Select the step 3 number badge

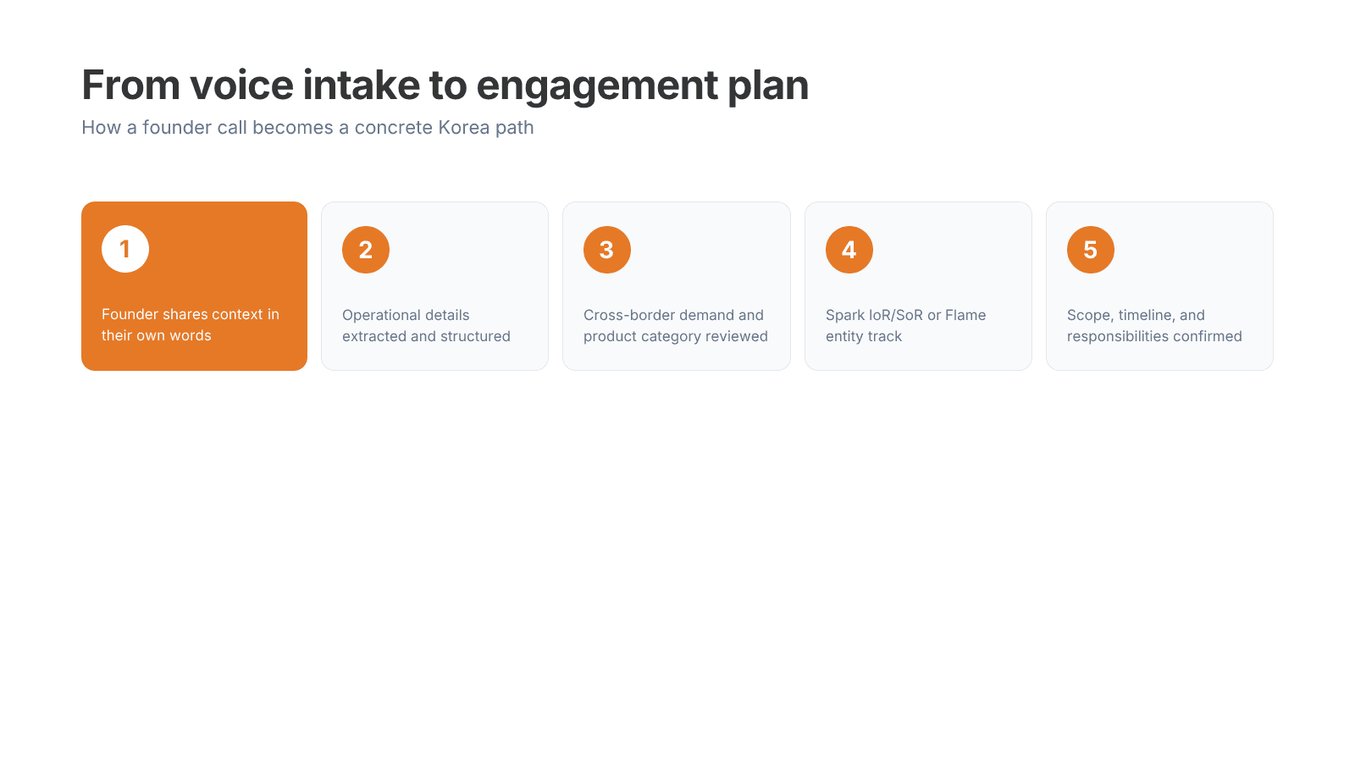coord(607,250)
